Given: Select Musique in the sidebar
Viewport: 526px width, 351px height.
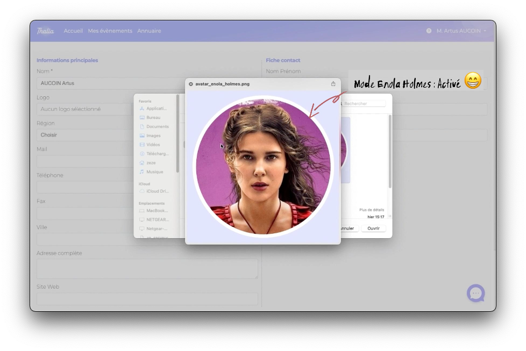Looking at the screenshot, I should 154,171.
